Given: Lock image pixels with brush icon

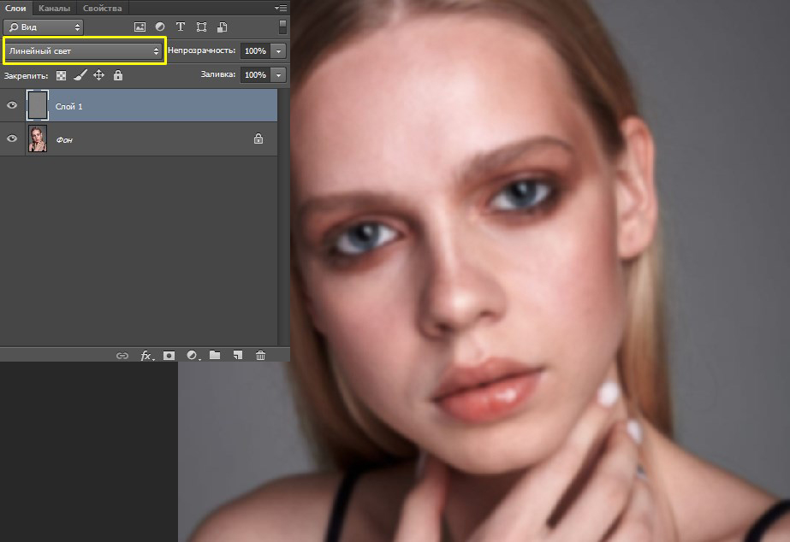Looking at the screenshot, I should [80, 75].
